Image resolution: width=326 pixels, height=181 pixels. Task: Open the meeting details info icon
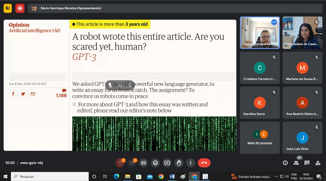click(x=285, y=163)
